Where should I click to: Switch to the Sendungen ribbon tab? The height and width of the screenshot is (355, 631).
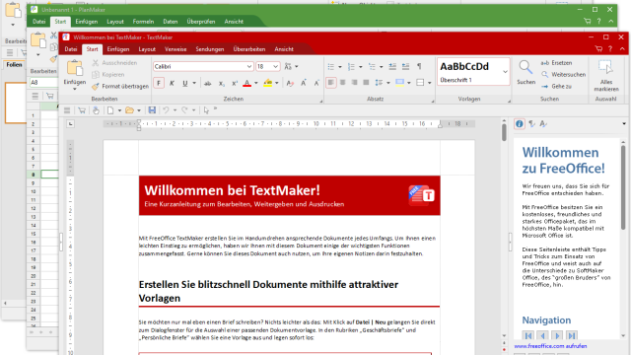[210, 49]
